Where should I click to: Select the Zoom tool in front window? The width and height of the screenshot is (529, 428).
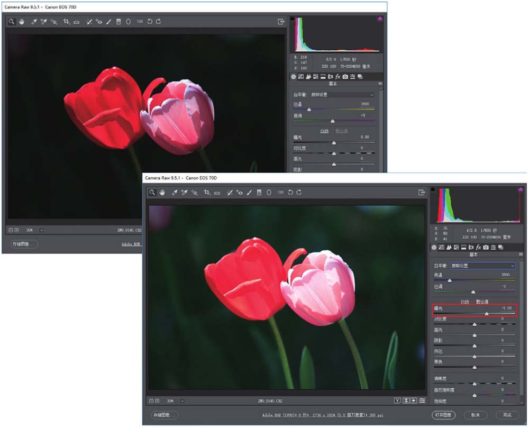click(x=152, y=193)
